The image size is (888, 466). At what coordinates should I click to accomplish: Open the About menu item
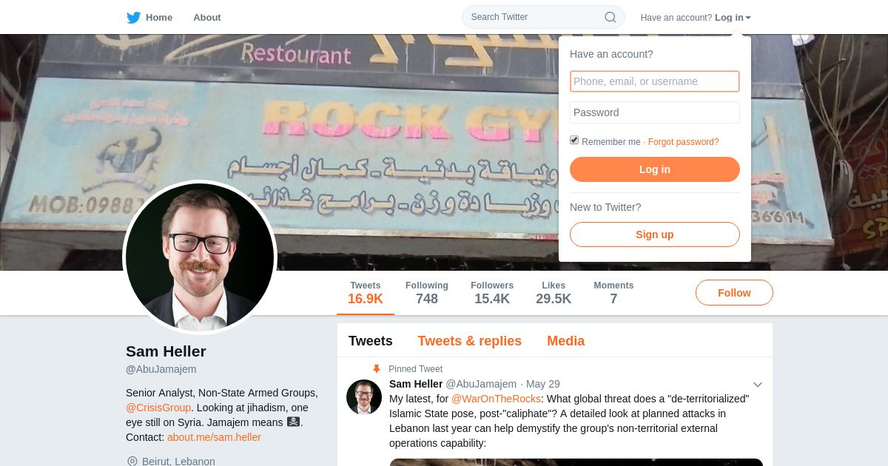(x=207, y=17)
